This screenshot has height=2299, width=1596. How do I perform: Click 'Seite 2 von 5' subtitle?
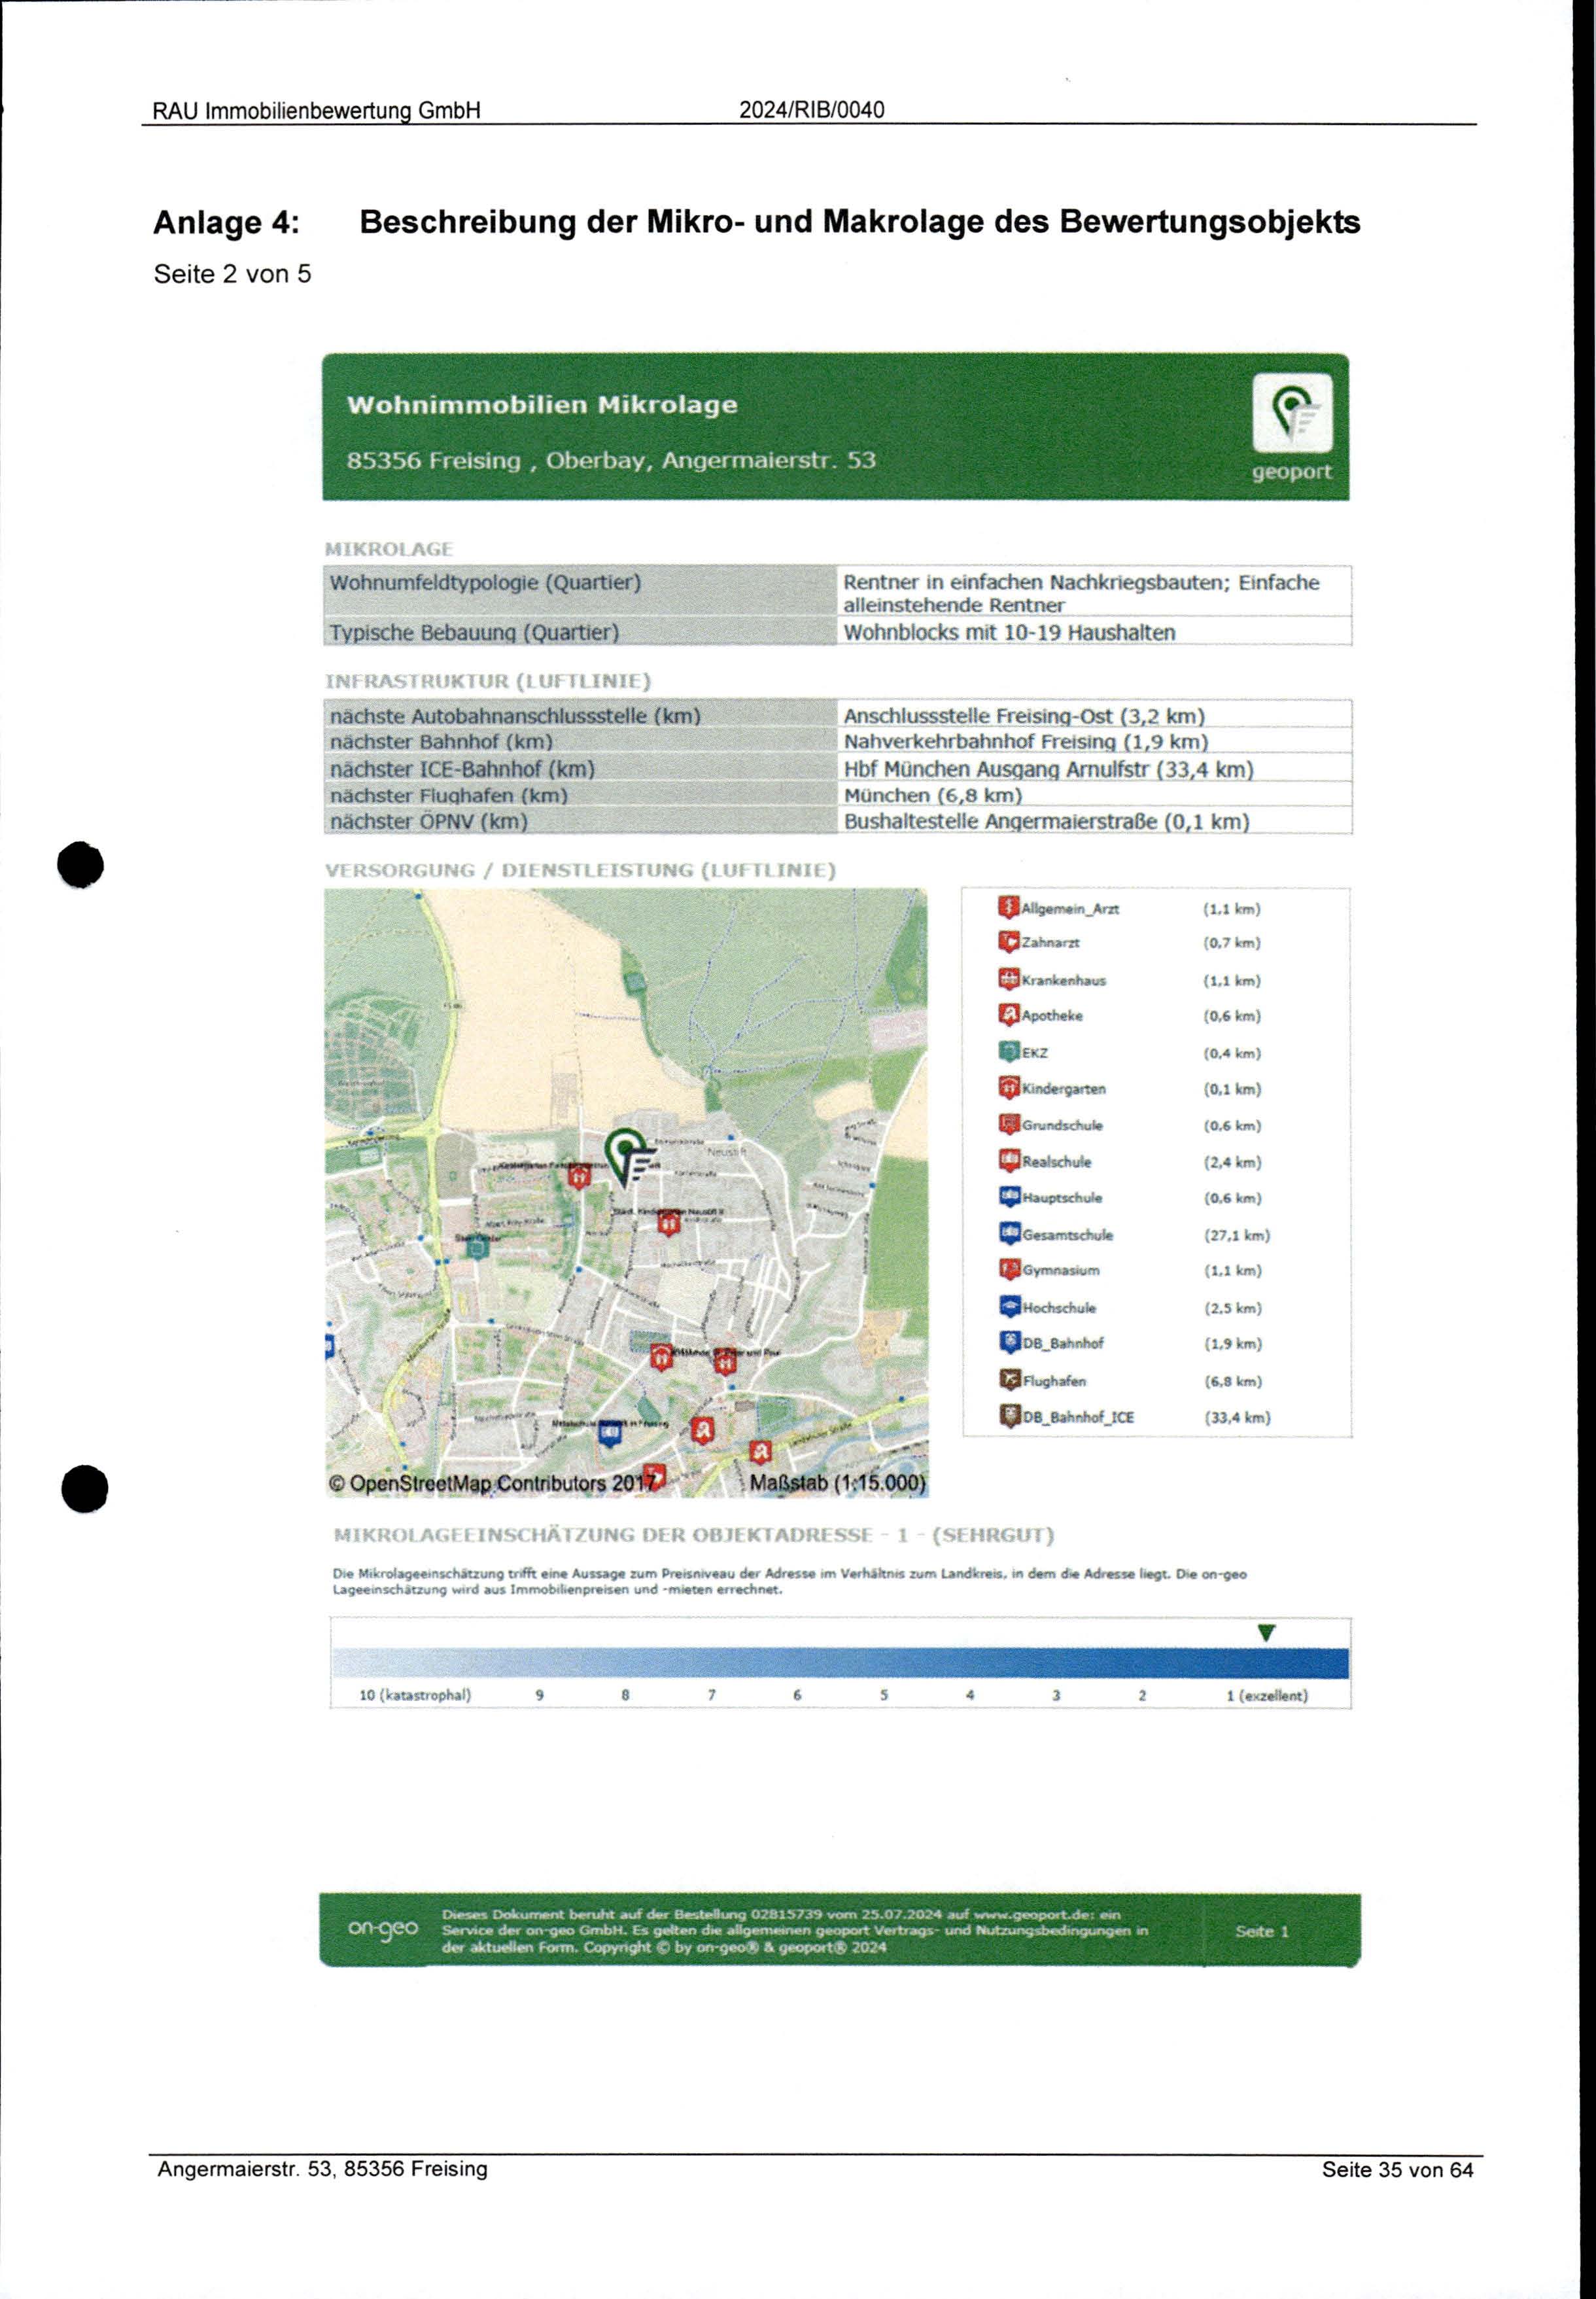(x=232, y=274)
